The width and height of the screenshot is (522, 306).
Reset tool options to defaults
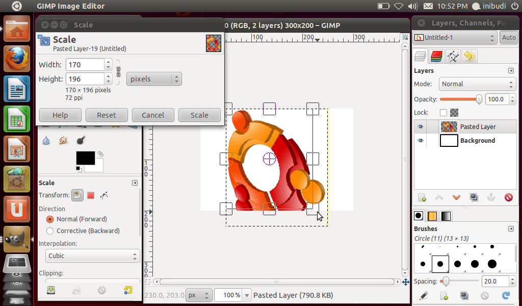(128, 290)
